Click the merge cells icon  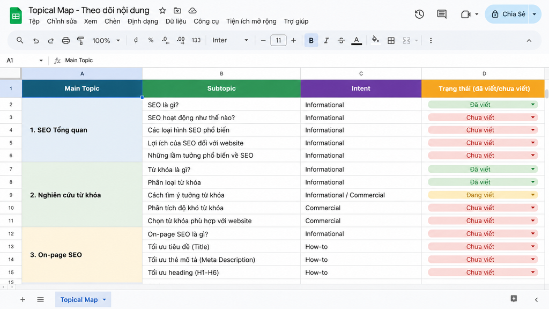tap(406, 41)
